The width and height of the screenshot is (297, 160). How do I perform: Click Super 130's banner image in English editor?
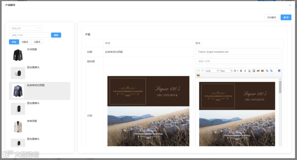point(237,96)
